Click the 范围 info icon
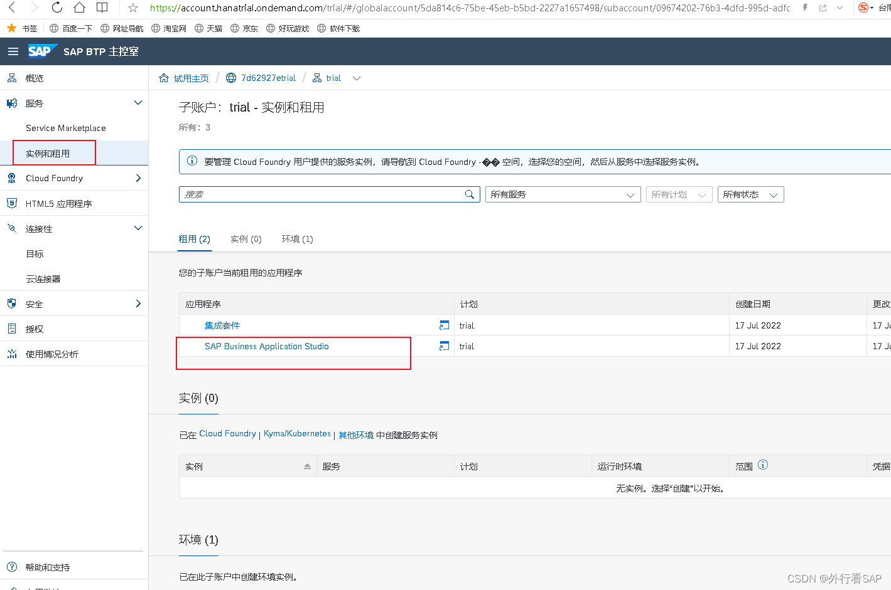This screenshot has height=590, width=891. pos(763,465)
